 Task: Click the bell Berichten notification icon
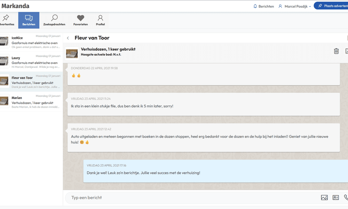(255, 6)
